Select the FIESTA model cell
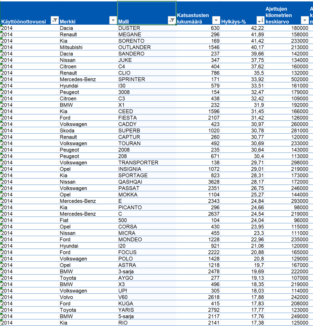313x326 pixels. [147, 118]
